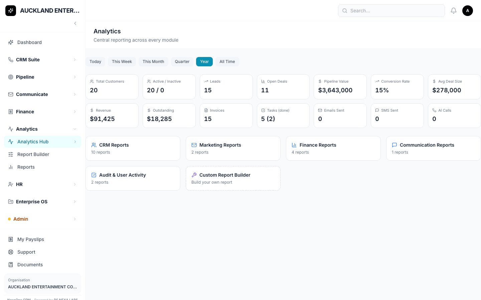Click in the Search input field
Viewport: 481px width, 300px height.
pos(391,11)
